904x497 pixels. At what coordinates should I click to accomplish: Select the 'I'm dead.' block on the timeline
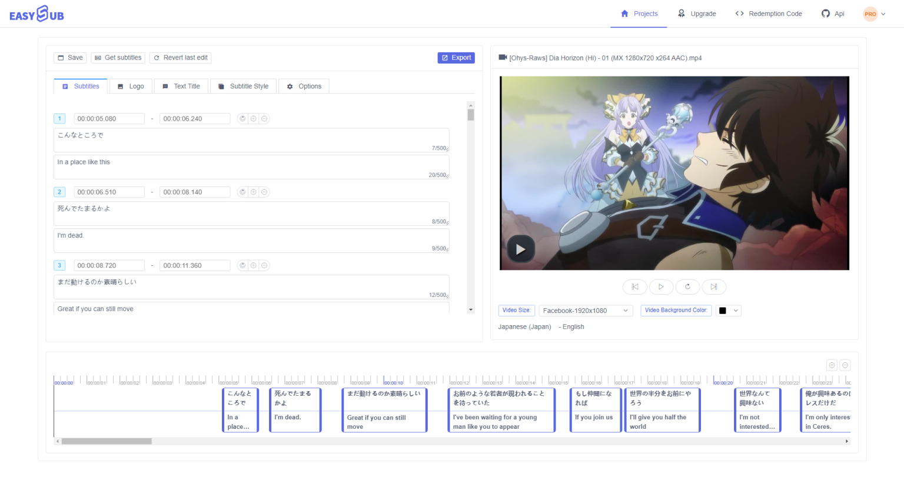[295, 409]
